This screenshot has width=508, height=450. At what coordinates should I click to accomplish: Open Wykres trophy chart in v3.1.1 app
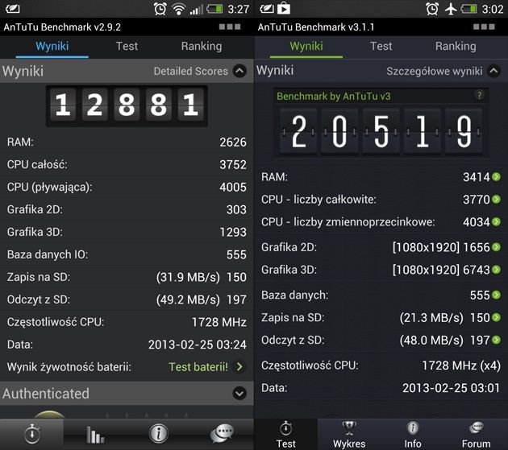(349, 435)
